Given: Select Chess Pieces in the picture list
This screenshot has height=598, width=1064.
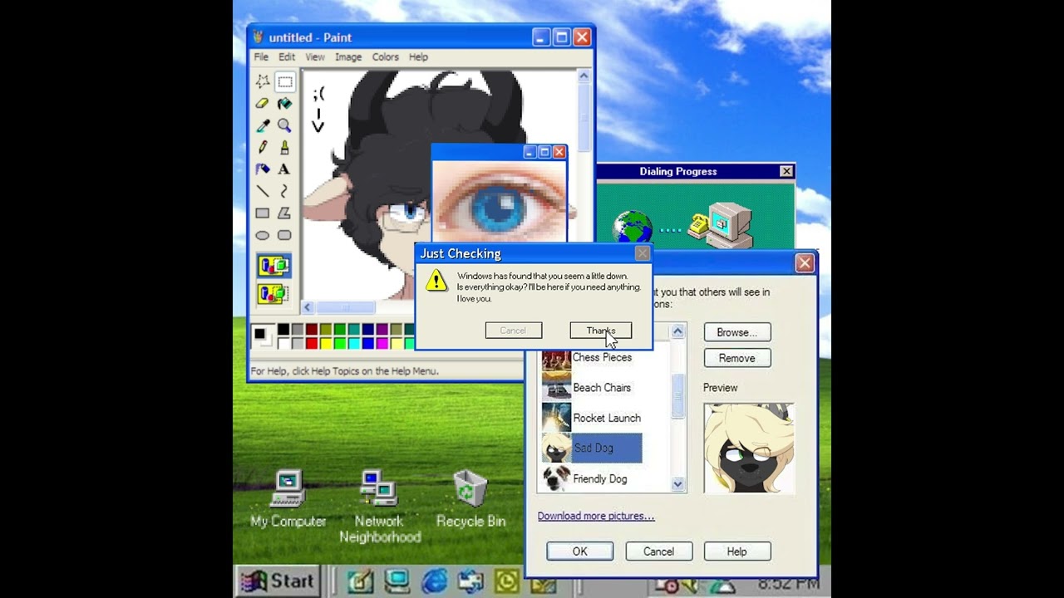Looking at the screenshot, I should [x=591, y=357].
